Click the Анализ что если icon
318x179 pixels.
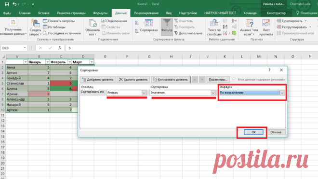coord(249,23)
